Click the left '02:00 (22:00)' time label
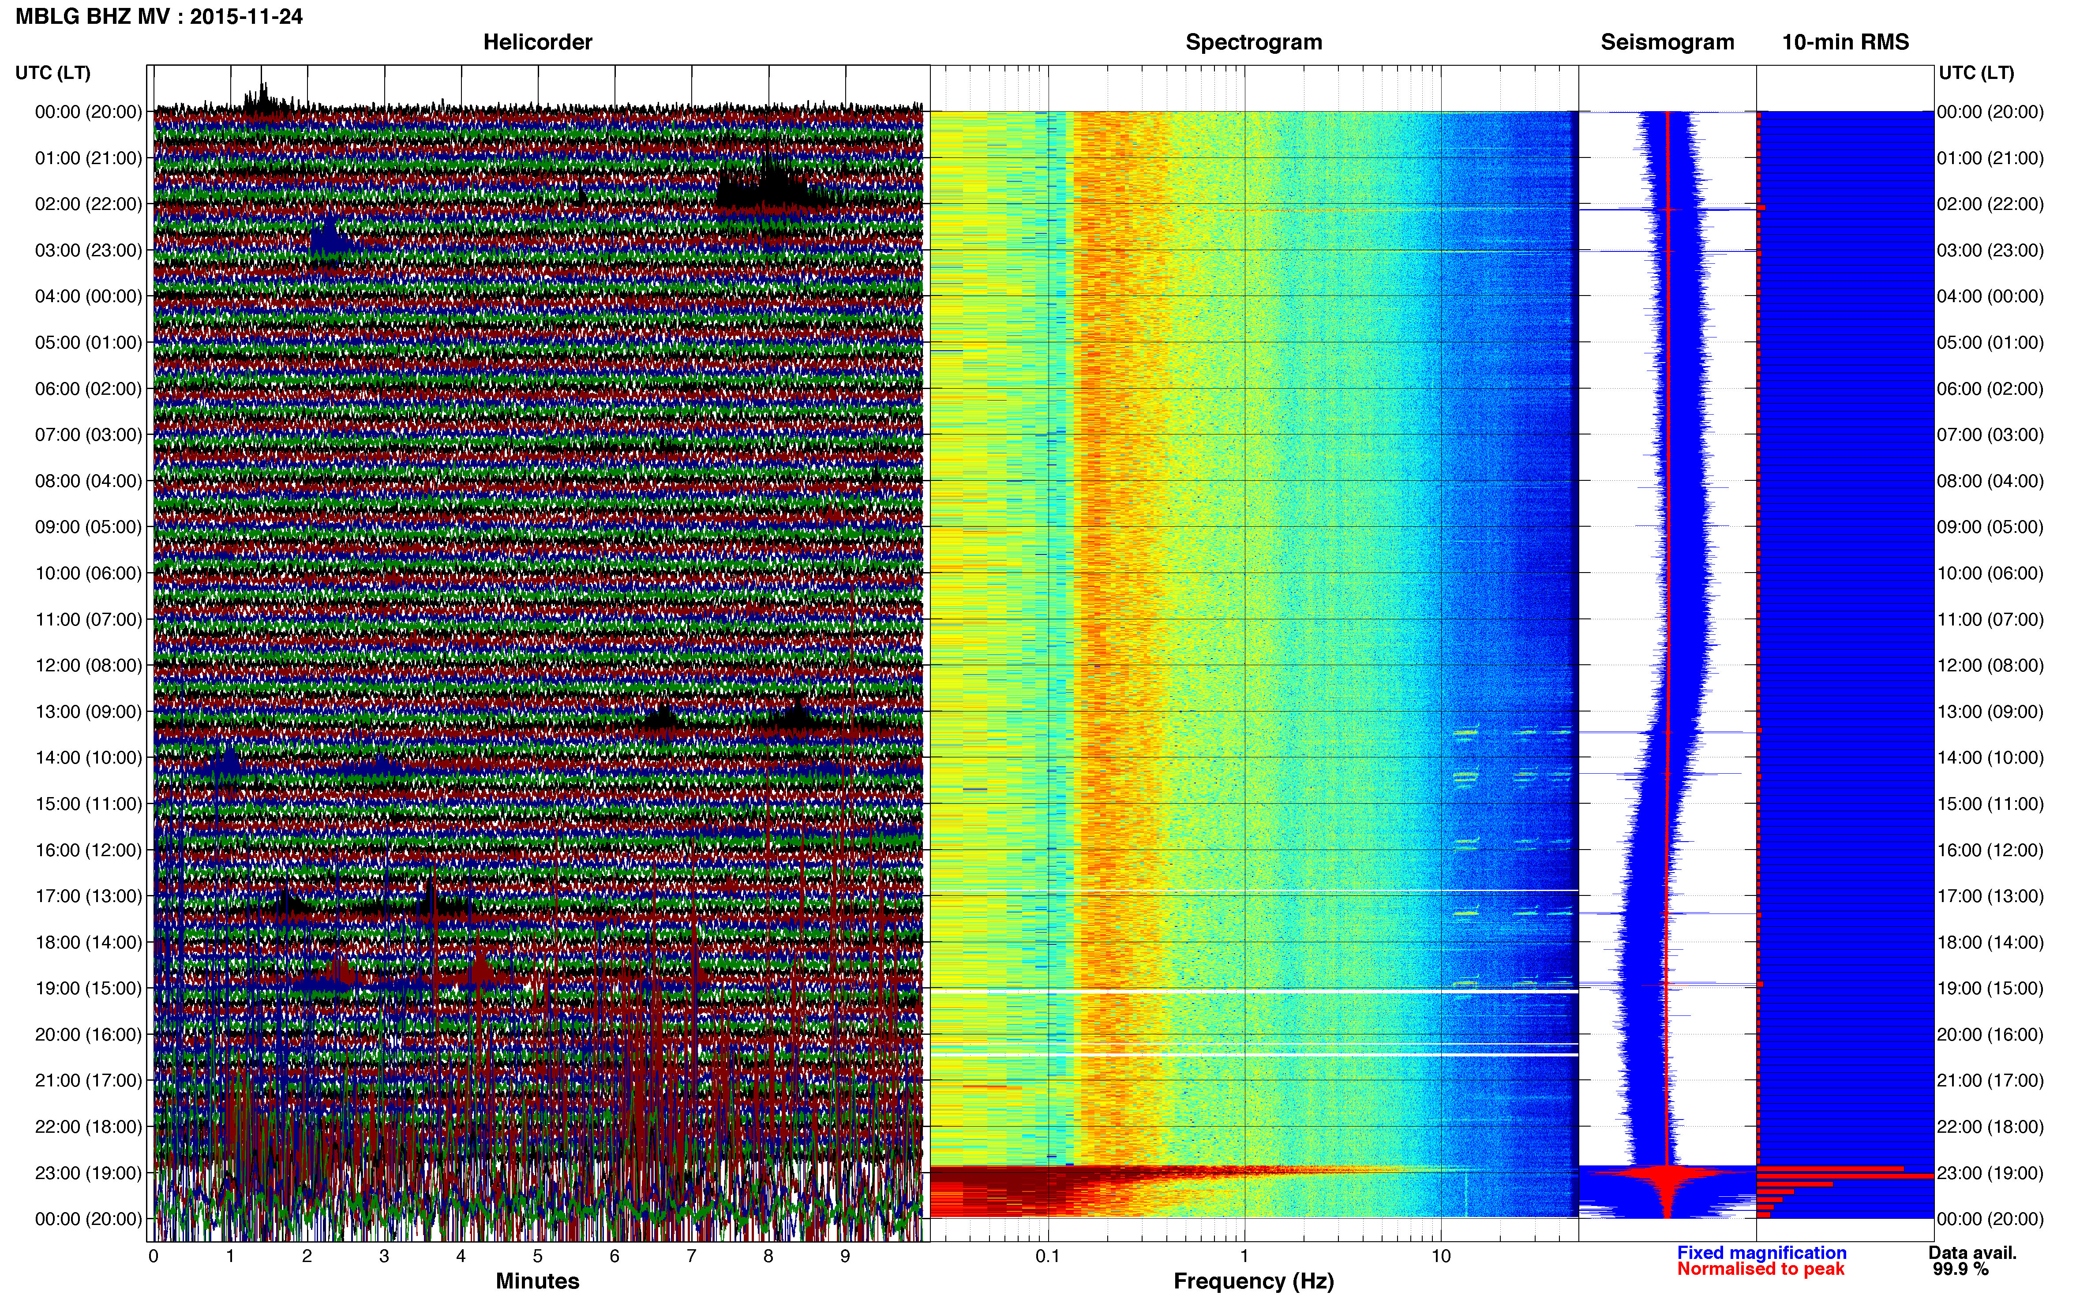Screen dimensions: 2091x1307 point(88,204)
